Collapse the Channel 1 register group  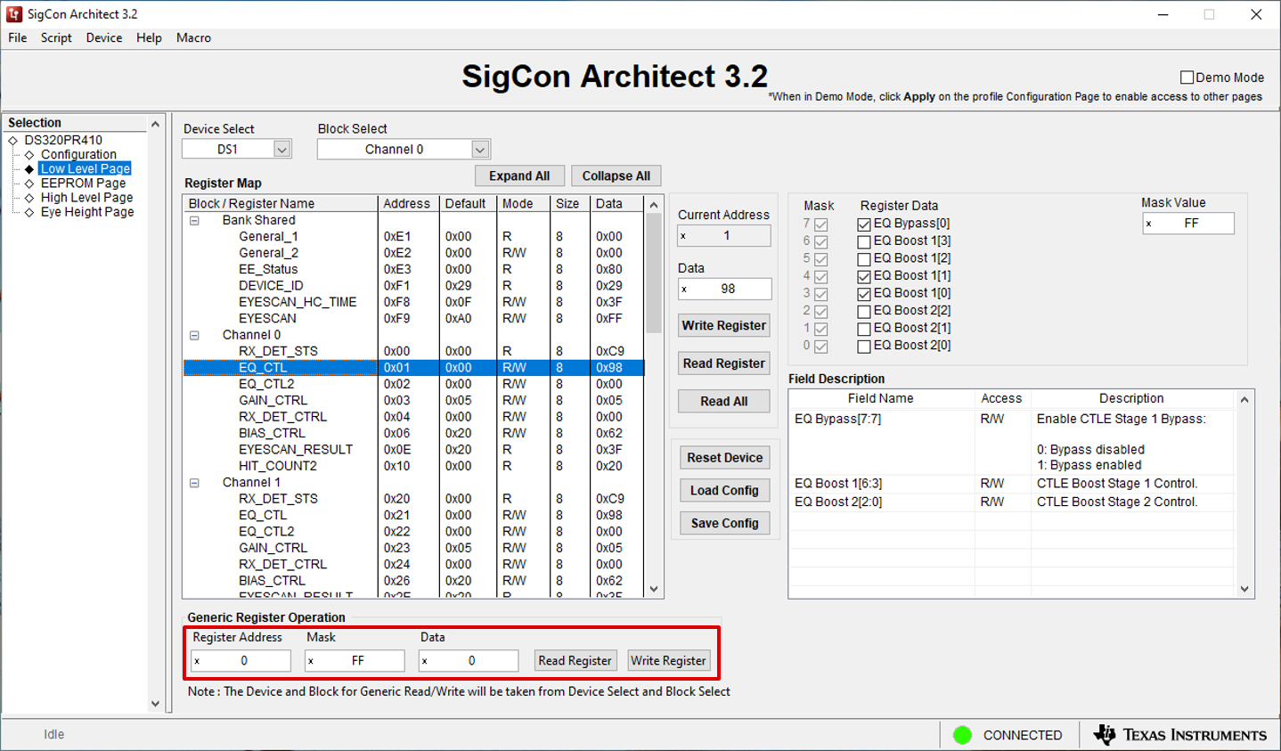pos(194,483)
